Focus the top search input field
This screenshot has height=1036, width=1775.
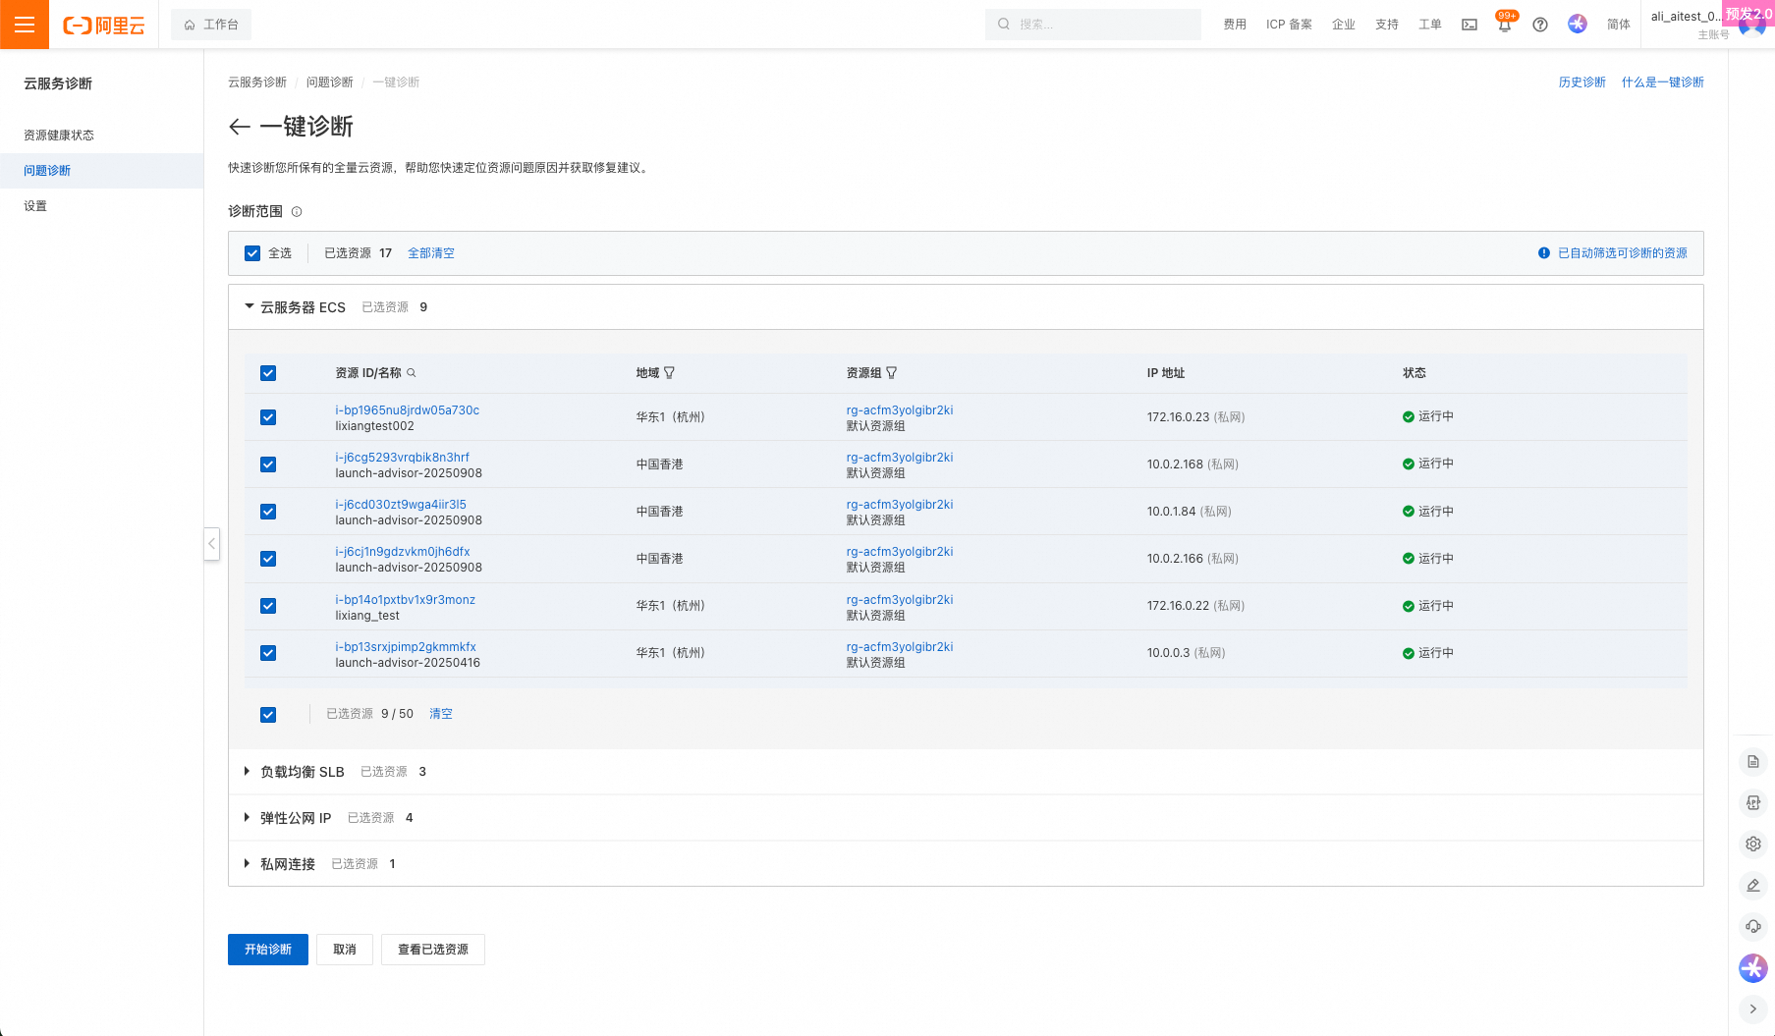[1093, 25]
